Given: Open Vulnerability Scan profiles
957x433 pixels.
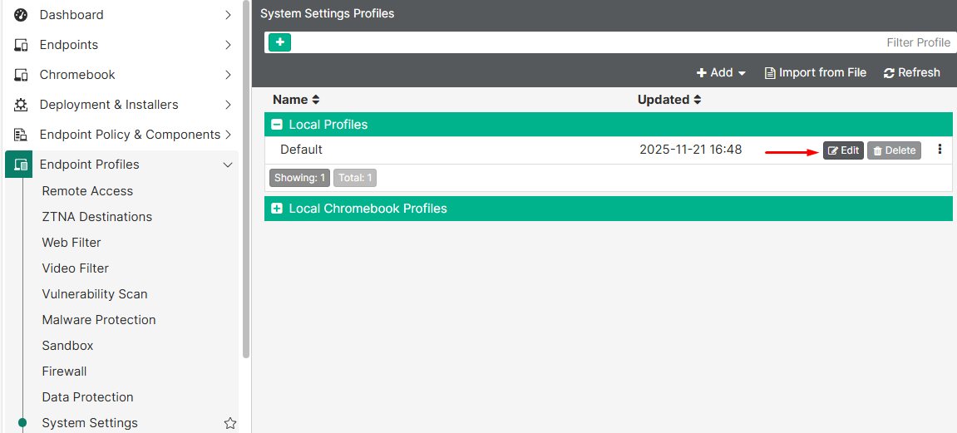Looking at the screenshot, I should (95, 294).
